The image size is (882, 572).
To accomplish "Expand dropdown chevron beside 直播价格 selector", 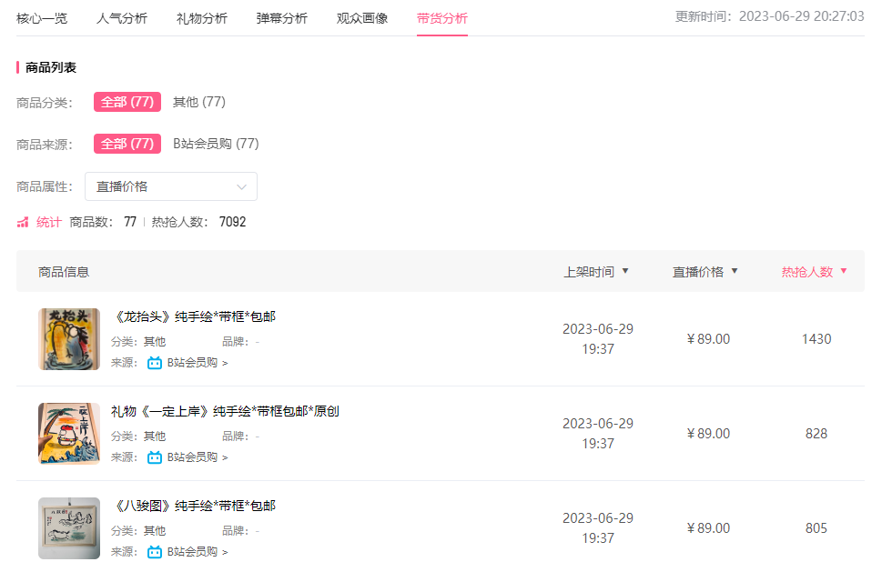I will click(x=242, y=187).
